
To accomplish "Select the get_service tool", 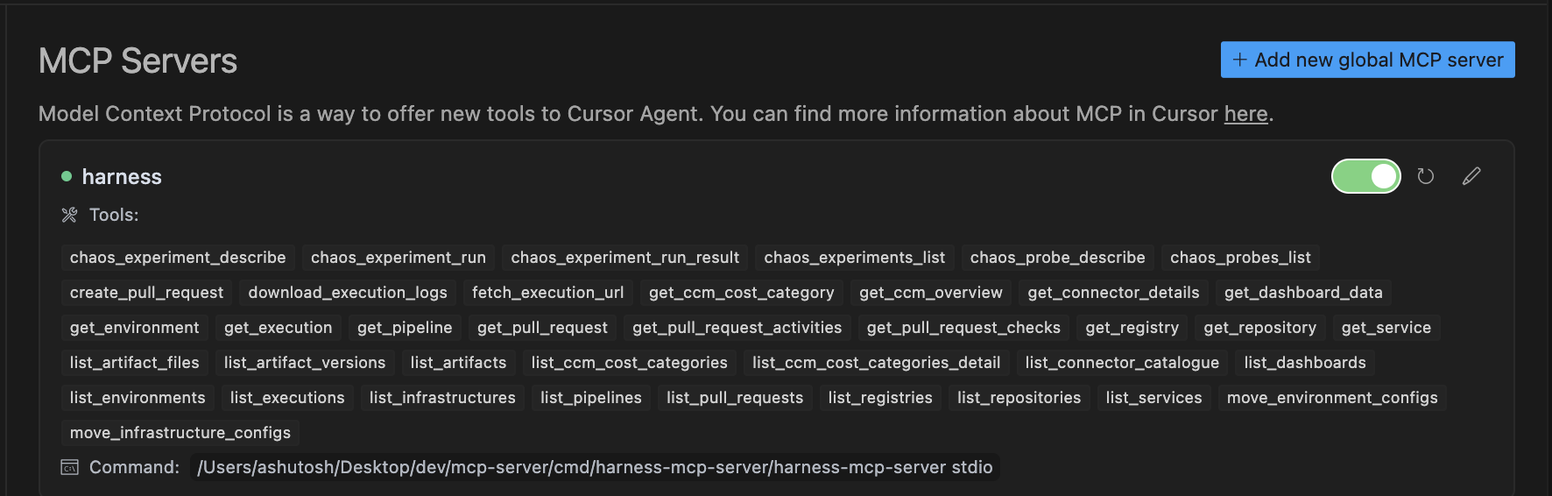I will point(1386,328).
